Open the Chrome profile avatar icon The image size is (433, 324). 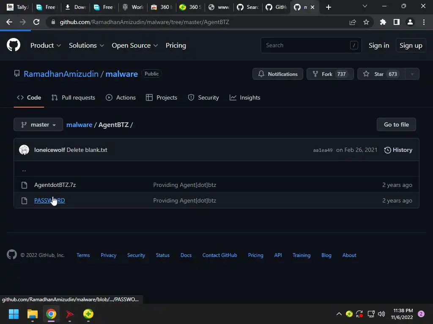pyautogui.click(x=410, y=22)
